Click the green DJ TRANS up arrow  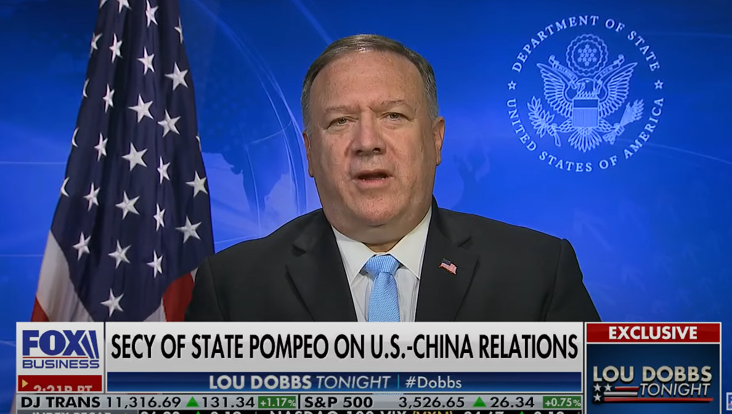point(193,402)
